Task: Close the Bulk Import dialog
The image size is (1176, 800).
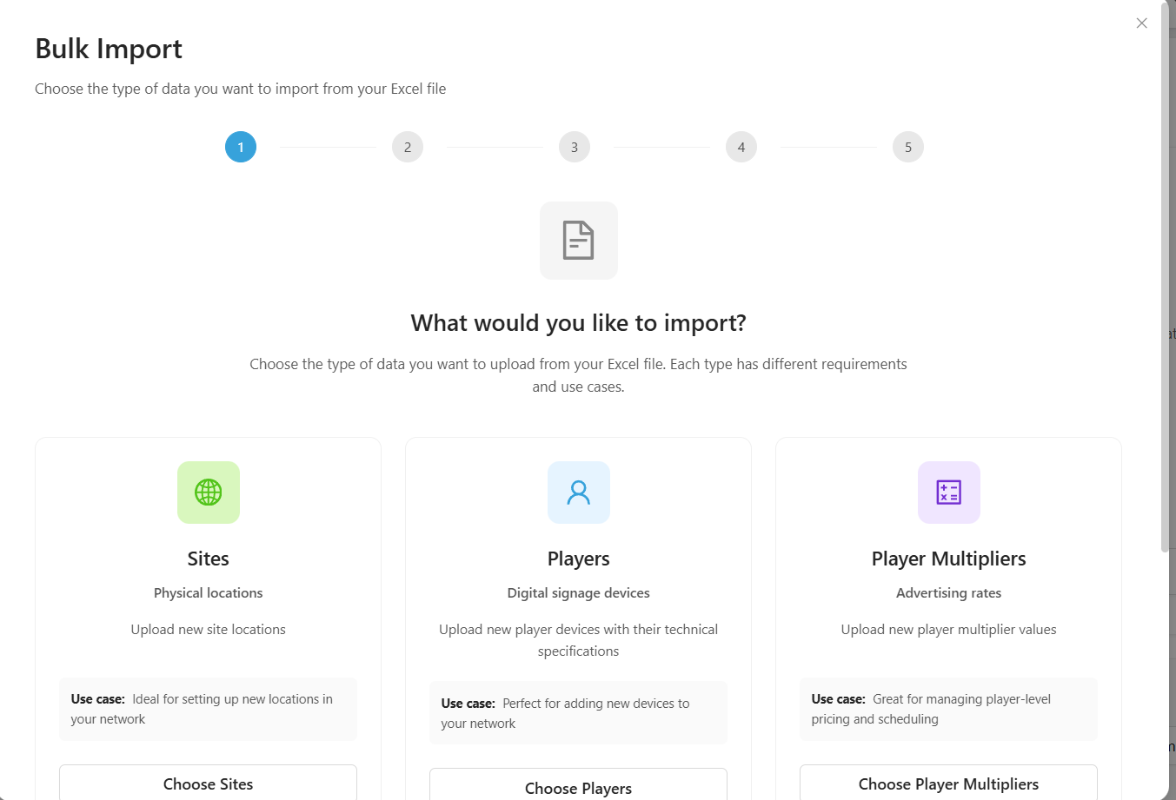Action: tap(1142, 23)
